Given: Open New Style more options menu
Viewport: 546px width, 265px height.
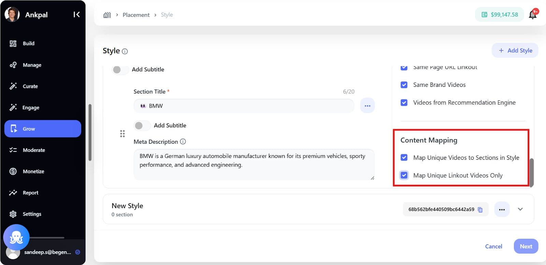Looking at the screenshot, I should [x=502, y=209].
